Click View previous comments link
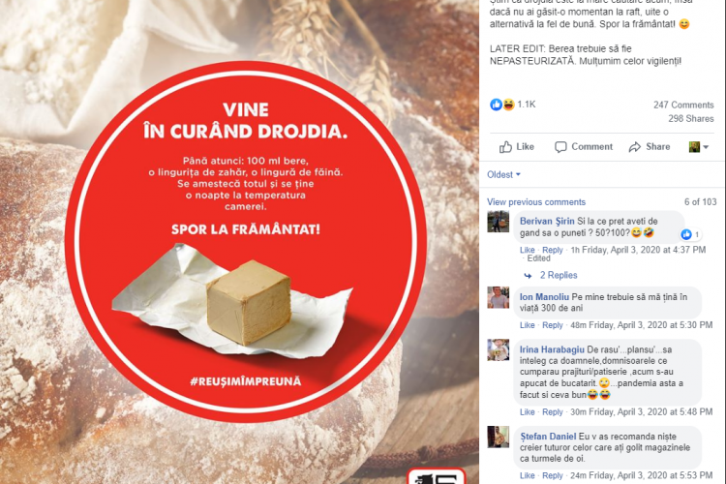The width and height of the screenshot is (726, 484). [536, 202]
